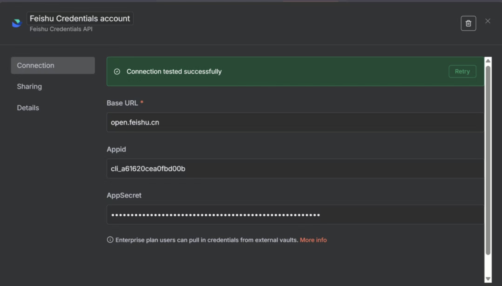Select the Connection tab
Viewport: 502px width, 286px height.
(53, 66)
